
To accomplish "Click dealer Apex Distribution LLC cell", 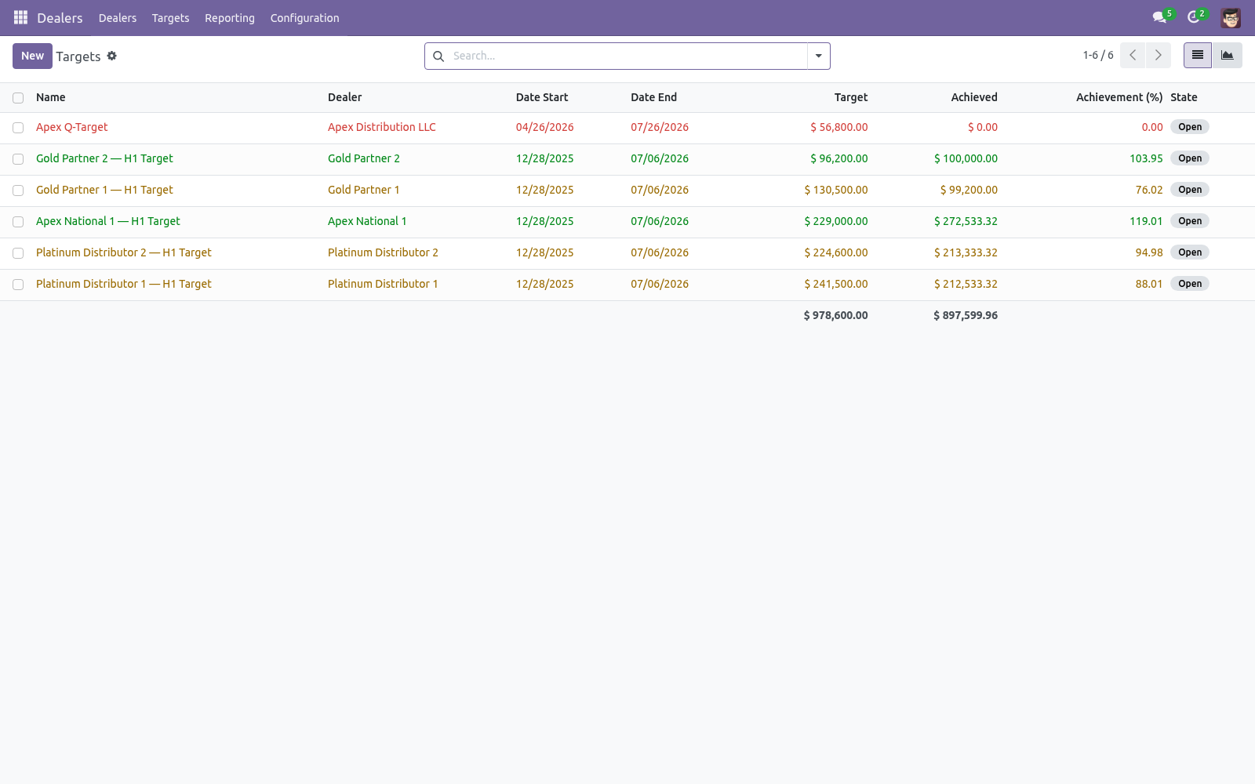I will (382, 127).
